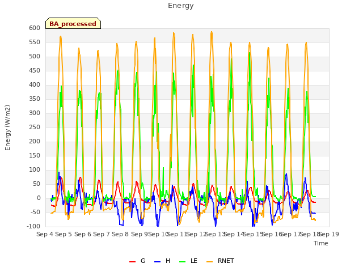This screenshot has width=363, height=272.
Task: Click the 450 y-axis tick label
Action: coord(35,70)
